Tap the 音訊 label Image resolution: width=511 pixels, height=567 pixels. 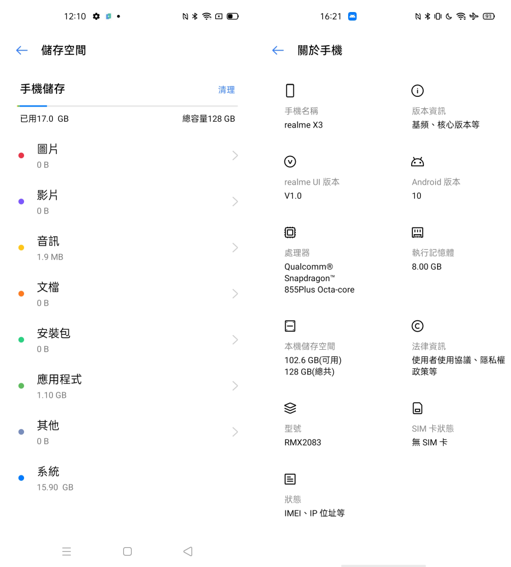point(48,241)
